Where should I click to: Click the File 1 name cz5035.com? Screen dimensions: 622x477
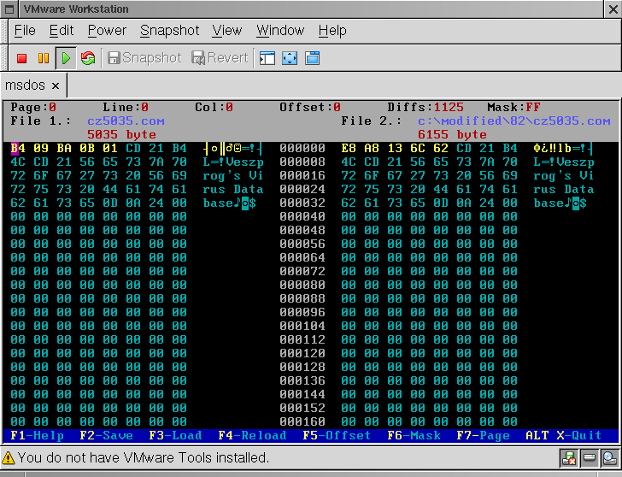click(126, 121)
